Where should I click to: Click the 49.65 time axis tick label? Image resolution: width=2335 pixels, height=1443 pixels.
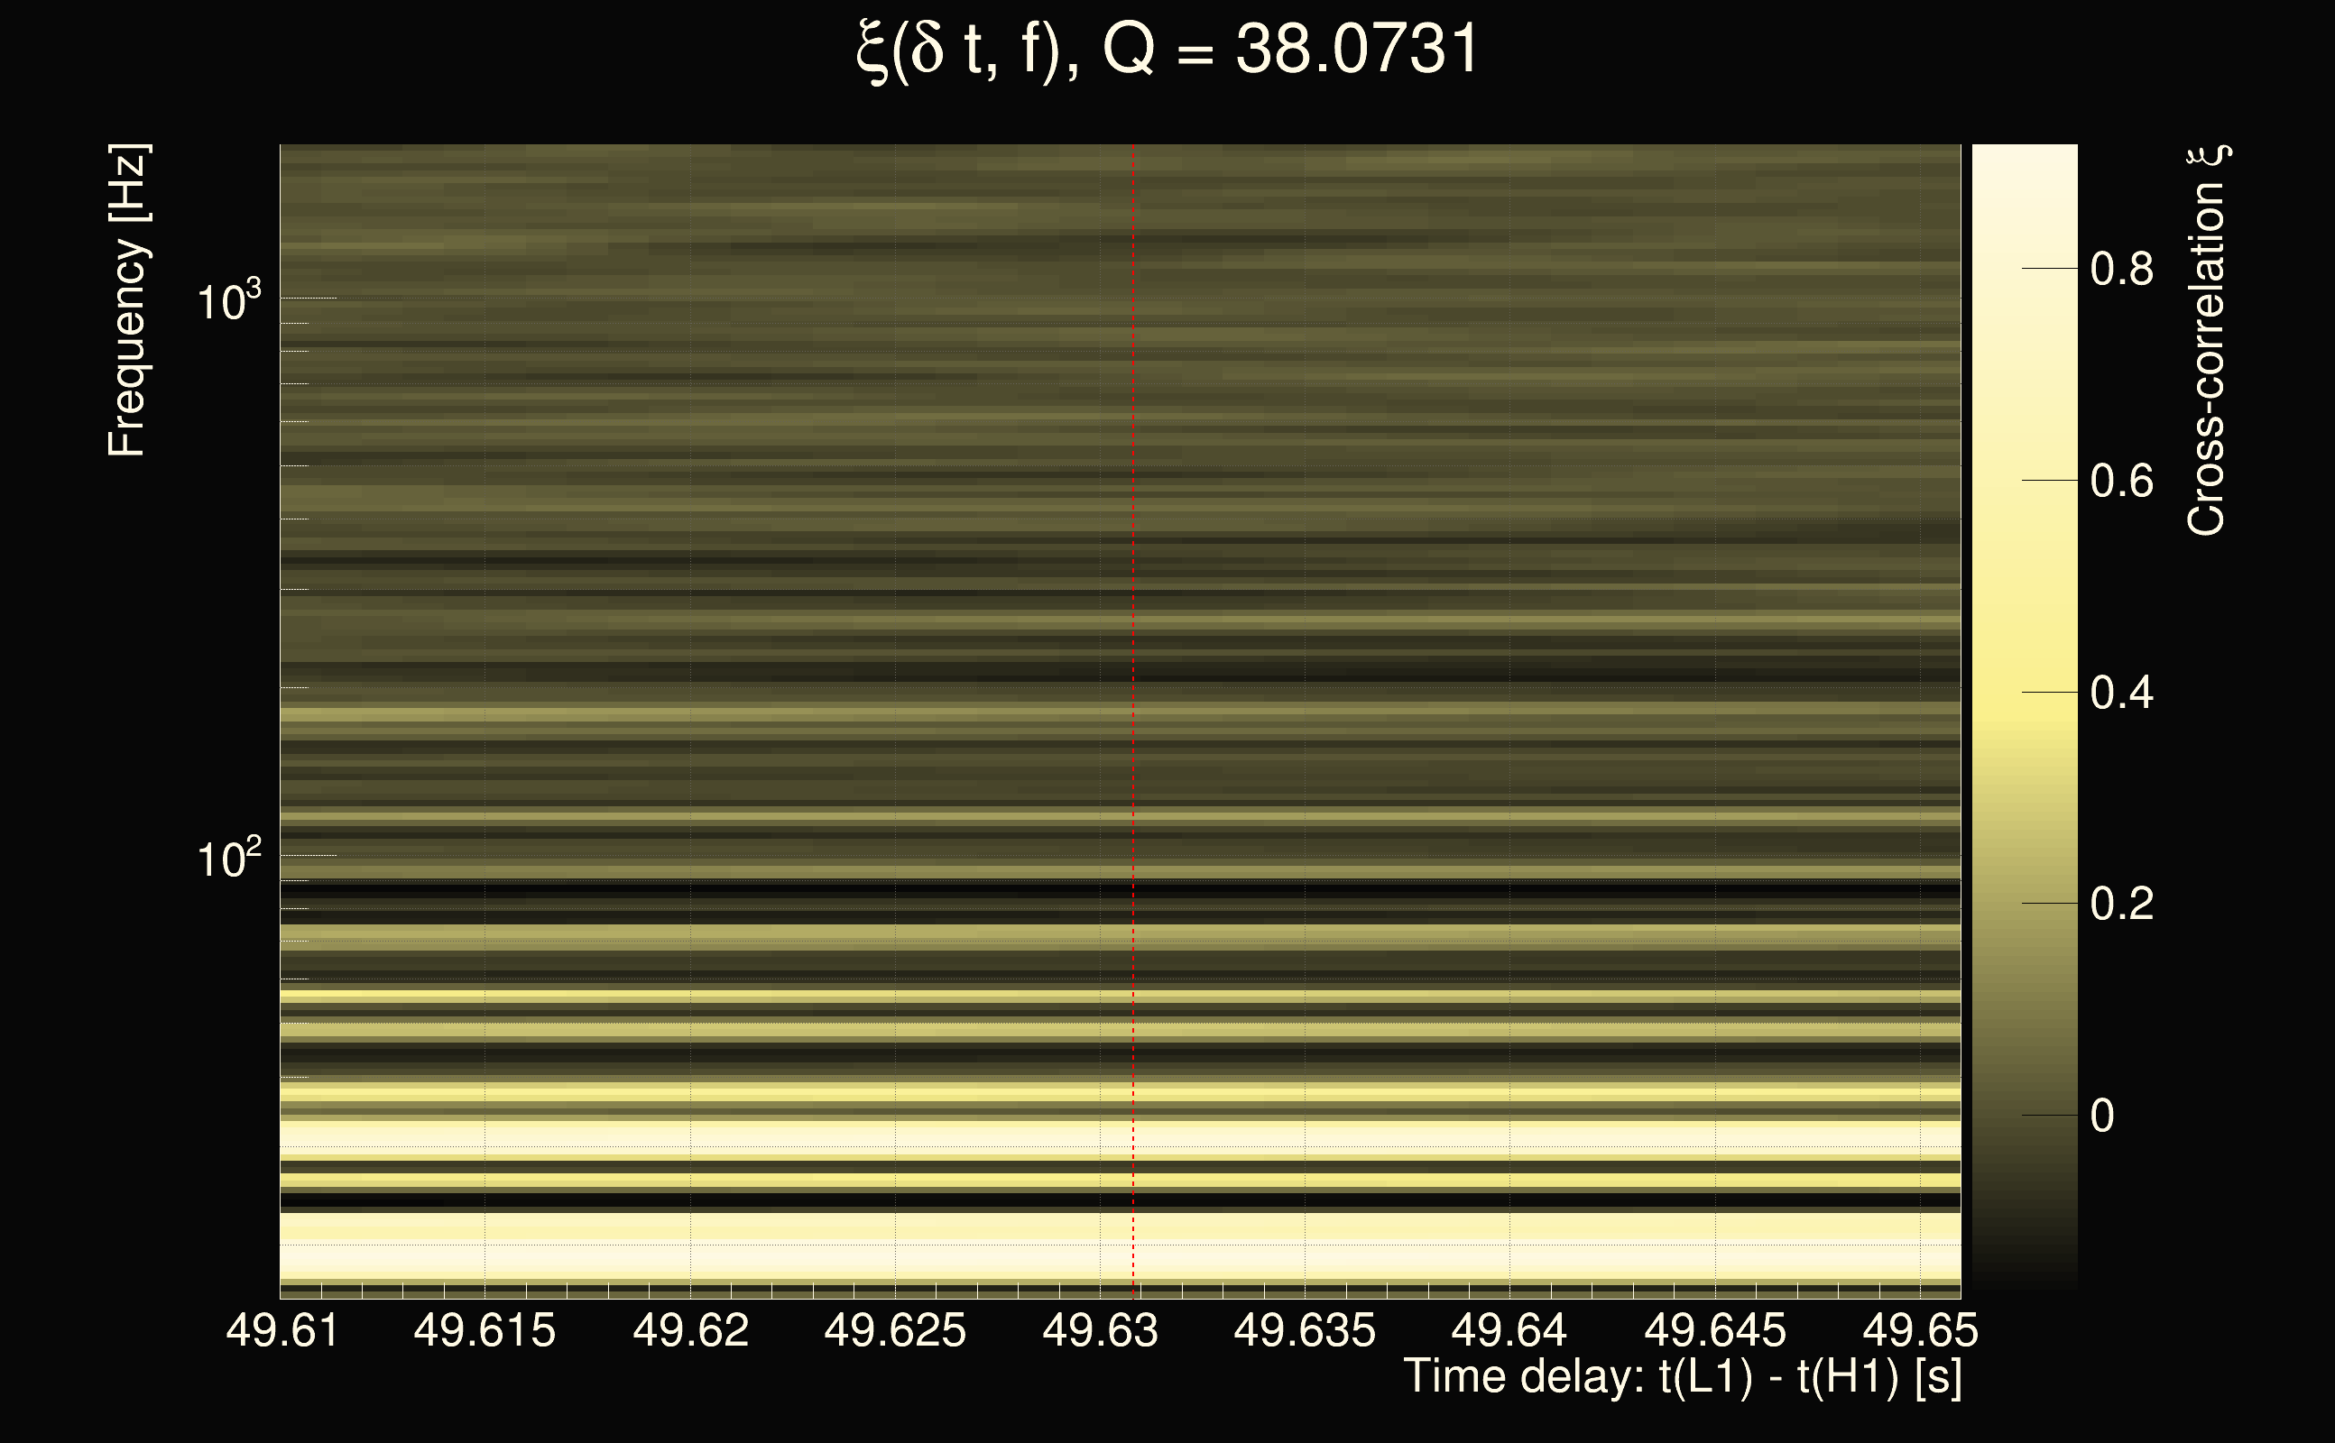pyautogui.click(x=1920, y=1330)
